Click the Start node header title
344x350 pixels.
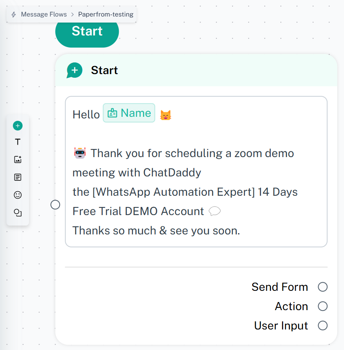[x=104, y=70]
